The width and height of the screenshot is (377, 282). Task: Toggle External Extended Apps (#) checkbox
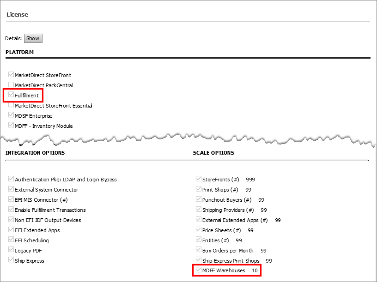[x=198, y=219]
